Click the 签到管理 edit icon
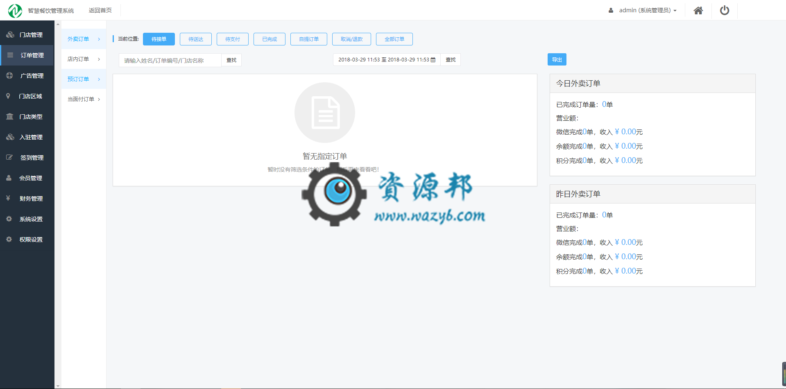This screenshot has height=389, width=786. click(9, 157)
